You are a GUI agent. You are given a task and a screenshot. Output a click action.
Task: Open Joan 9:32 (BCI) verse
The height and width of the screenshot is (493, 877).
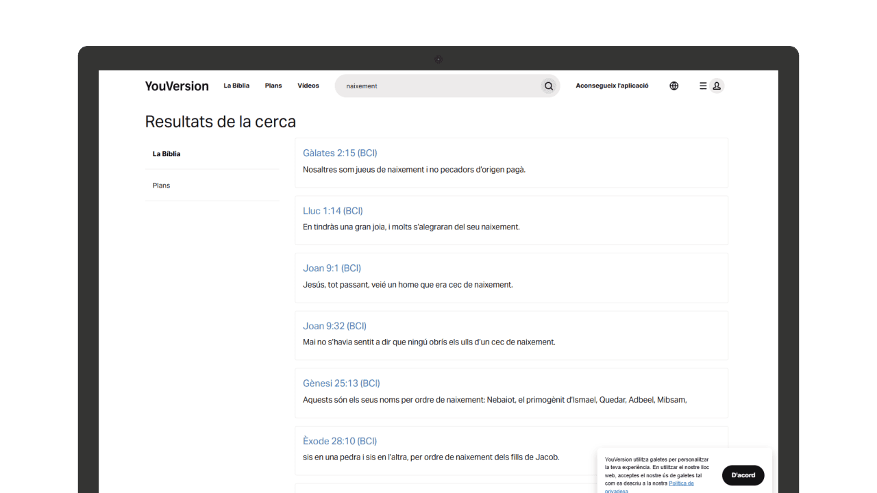tap(334, 326)
